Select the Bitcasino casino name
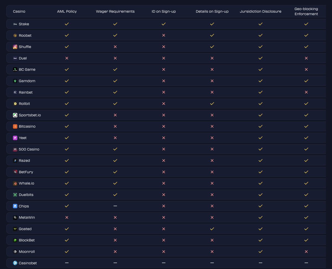Screen dimensions: 332x269 27,126
